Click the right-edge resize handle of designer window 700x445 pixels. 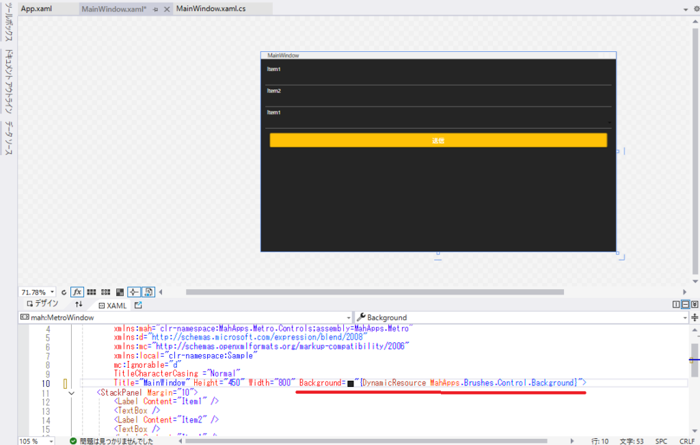618,151
